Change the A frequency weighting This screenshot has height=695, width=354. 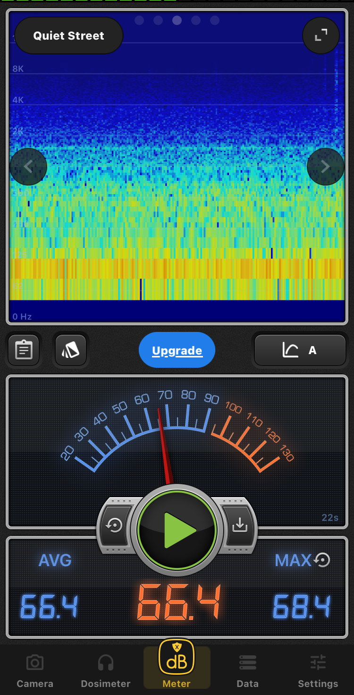pyautogui.click(x=300, y=350)
